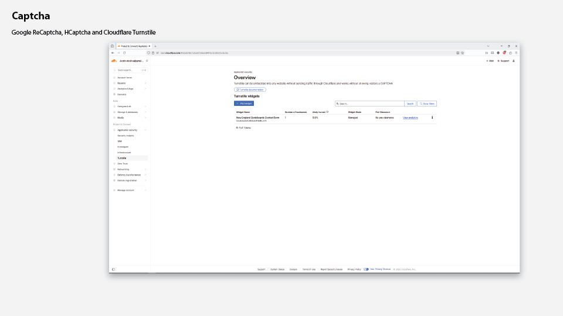Toggle Your Privacy Choices switch
563x316 pixels.
tap(366, 269)
